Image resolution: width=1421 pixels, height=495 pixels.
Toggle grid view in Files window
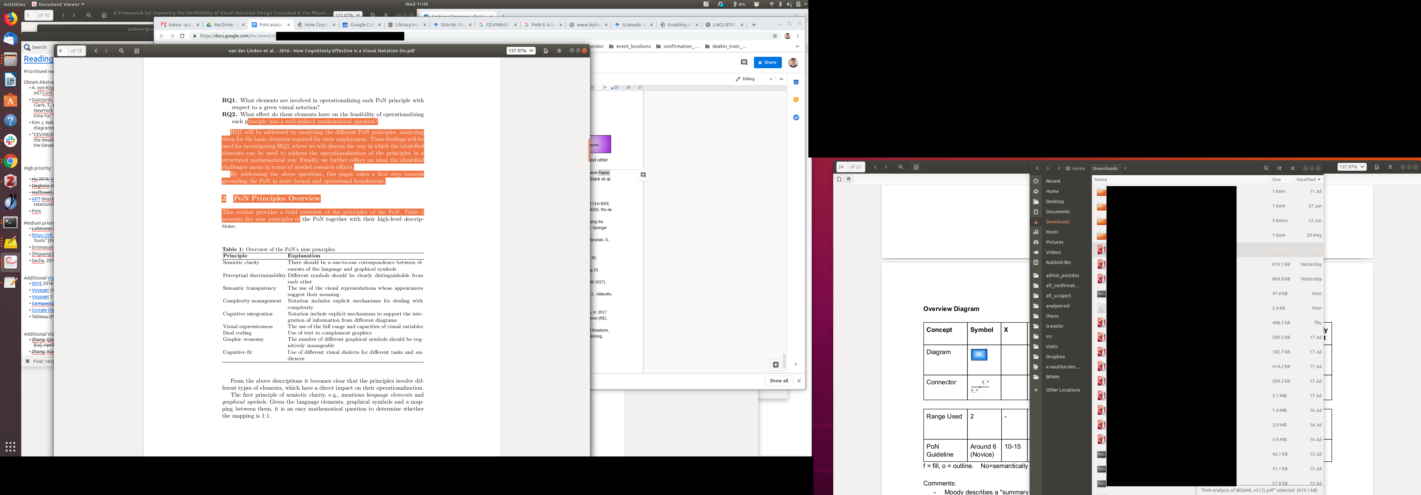[1279, 168]
